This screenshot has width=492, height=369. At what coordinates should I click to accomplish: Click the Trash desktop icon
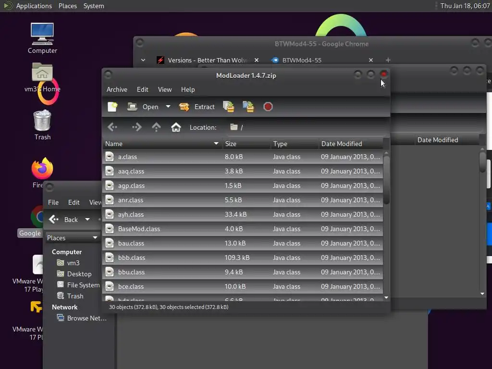click(42, 125)
